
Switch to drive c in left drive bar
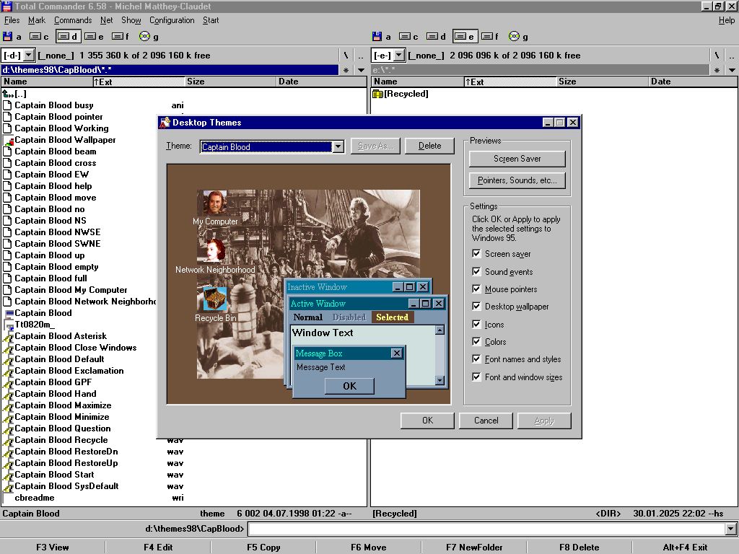tap(35, 36)
